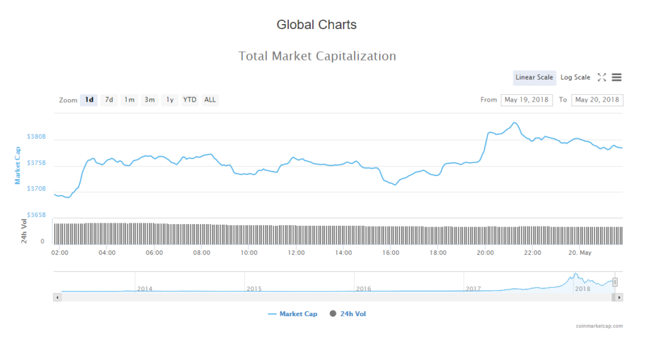Click the navigator left scroll arrow
The height and width of the screenshot is (337, 646).
pos(57,297)
